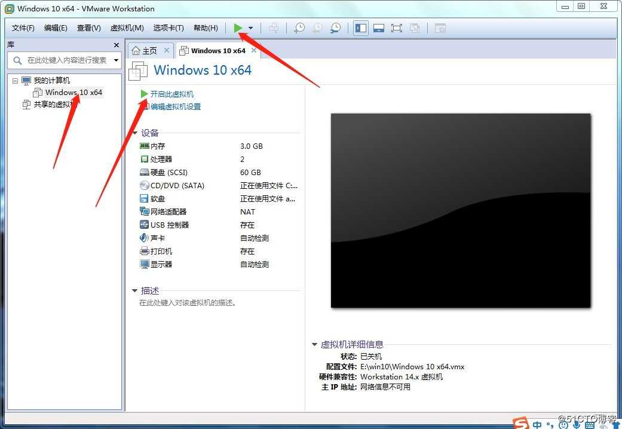The image size is (622, 429).
Task: Click the take snapshot clock icon
Action: pyautogui.click(x=299, y=27)
